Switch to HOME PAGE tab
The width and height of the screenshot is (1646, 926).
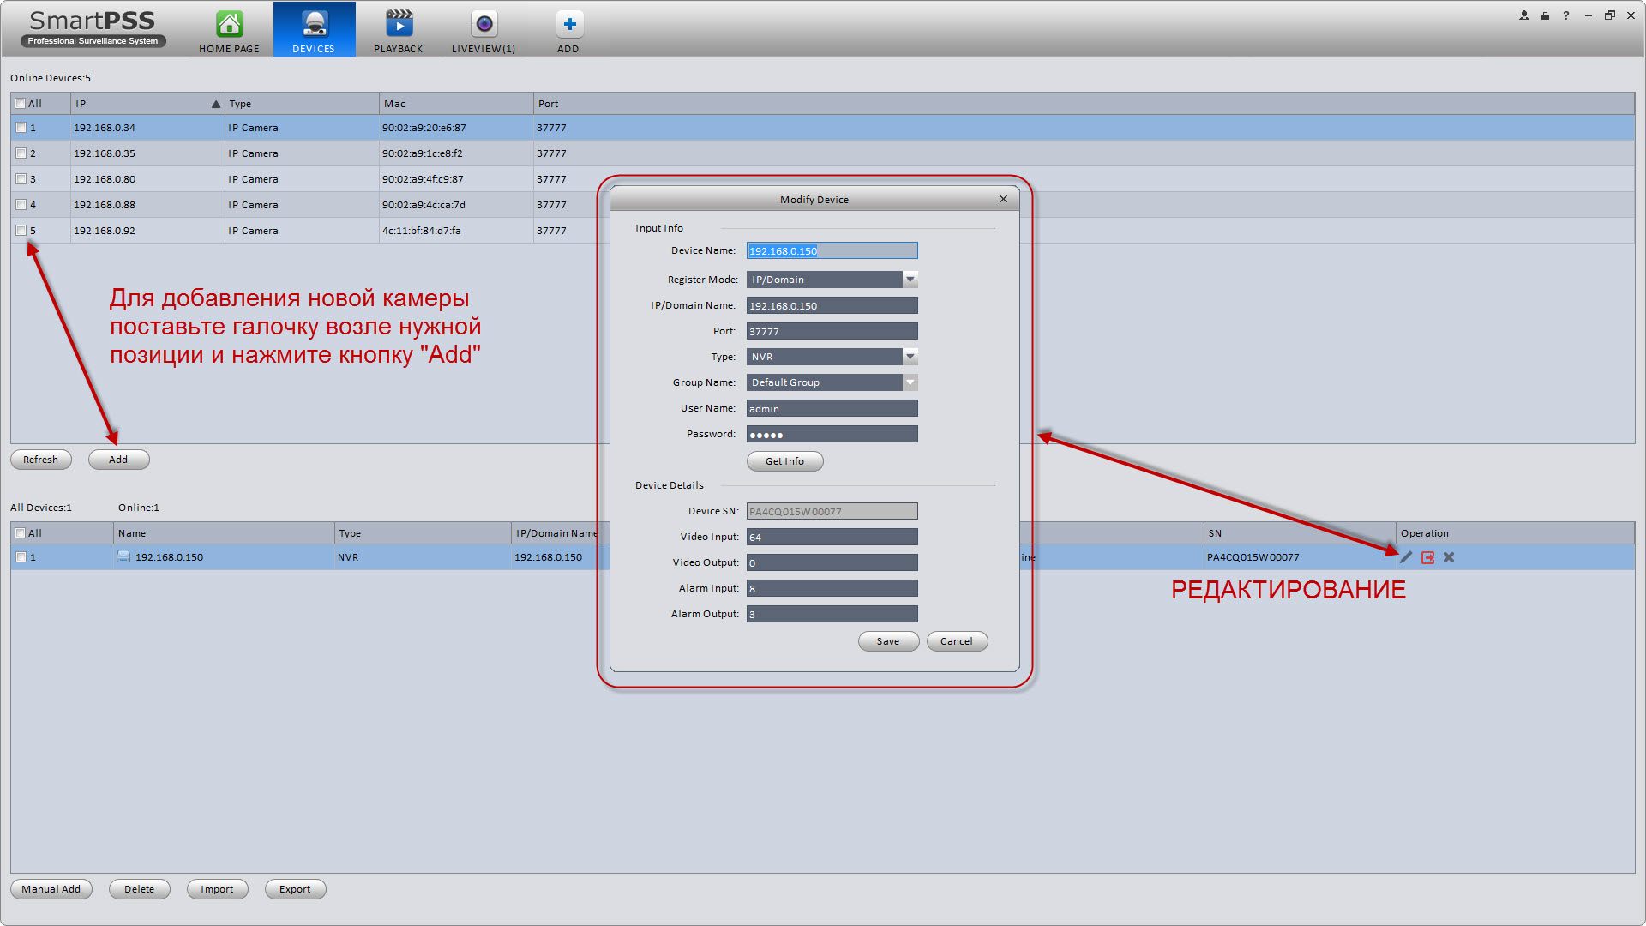(226, 31)
